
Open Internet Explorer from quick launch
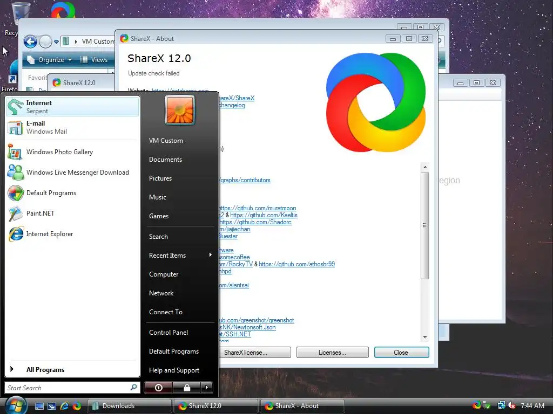(x=64, y=406)
